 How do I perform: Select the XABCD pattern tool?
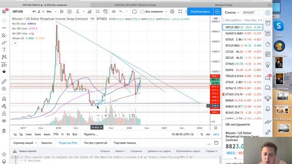(4, 57)
